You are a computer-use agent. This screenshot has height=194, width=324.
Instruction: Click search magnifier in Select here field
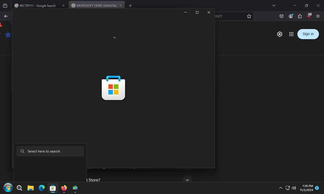coord(23,151)
